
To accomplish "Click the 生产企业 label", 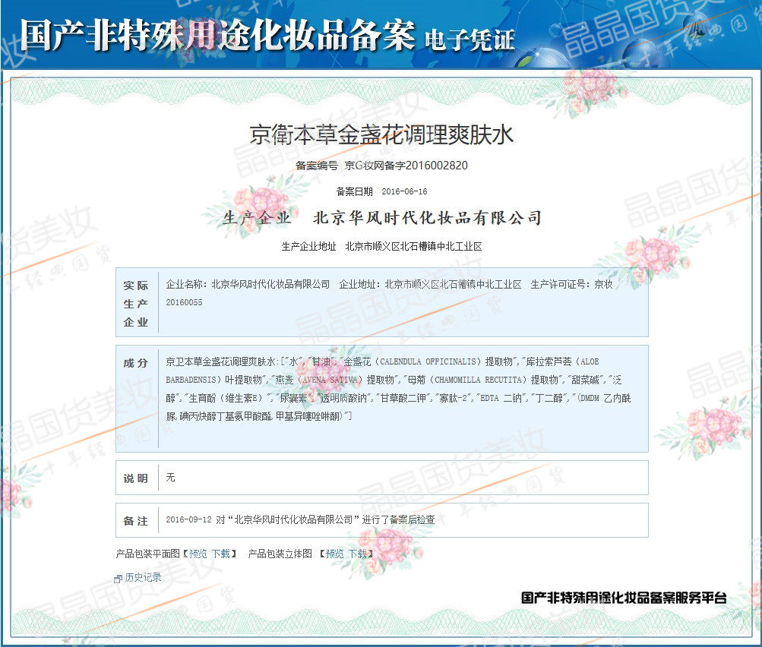I will coord(257,218).
